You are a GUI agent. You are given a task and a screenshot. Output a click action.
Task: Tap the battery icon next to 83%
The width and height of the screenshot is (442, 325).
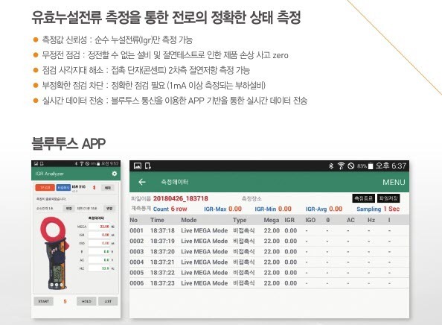(x=371, y=166)
